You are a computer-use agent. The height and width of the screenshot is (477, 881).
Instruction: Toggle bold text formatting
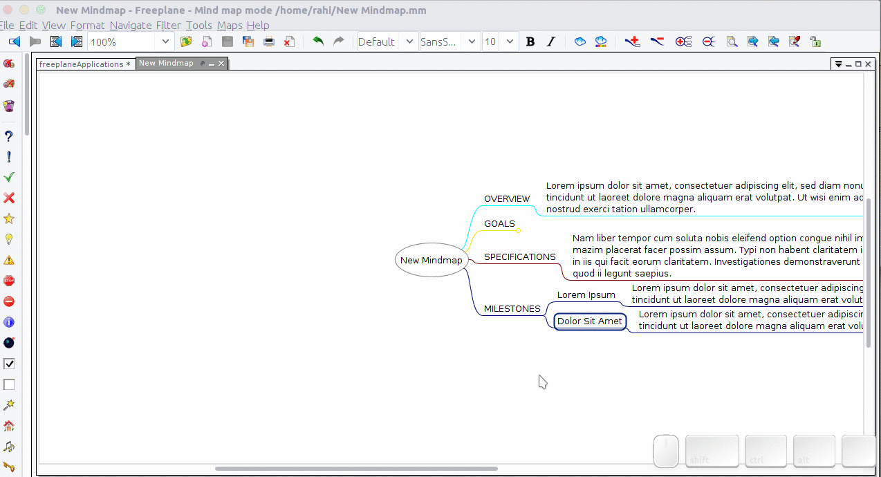(x=530, y=41)
